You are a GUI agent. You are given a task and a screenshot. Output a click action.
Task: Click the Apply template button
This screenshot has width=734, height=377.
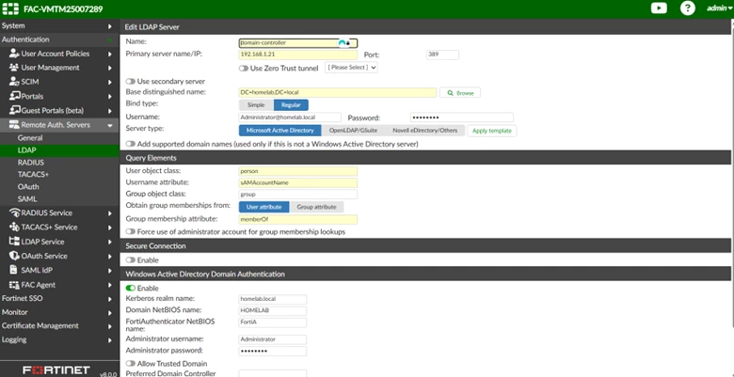(x=492, y=131)
